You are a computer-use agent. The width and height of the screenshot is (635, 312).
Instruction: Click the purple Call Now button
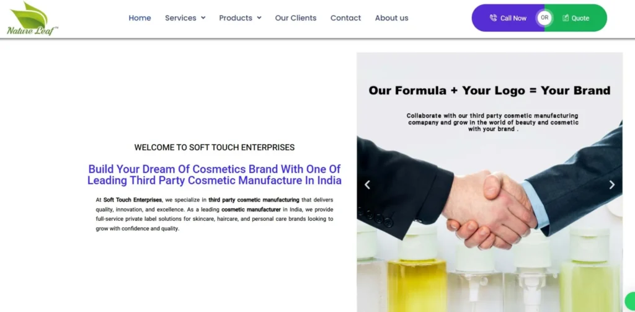508,18
